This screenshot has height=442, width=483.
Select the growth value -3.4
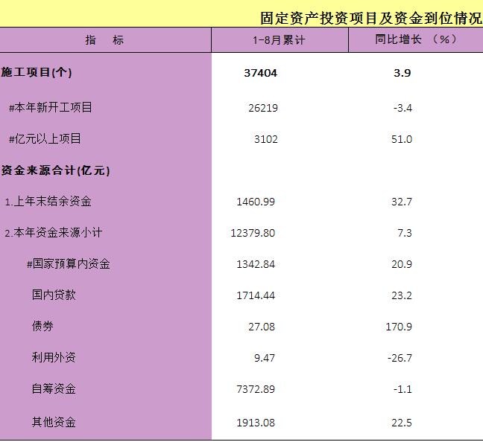[402, 108]
